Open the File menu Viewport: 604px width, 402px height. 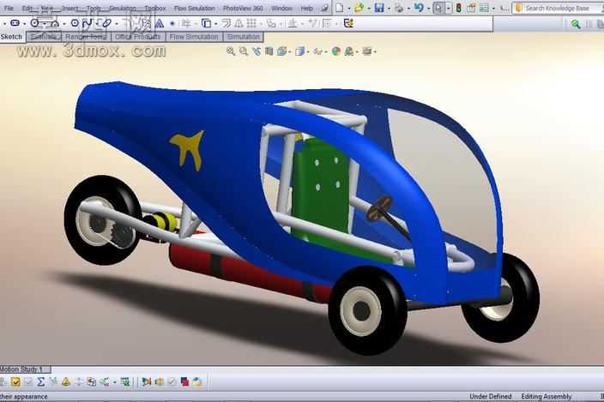pos(9,8)
